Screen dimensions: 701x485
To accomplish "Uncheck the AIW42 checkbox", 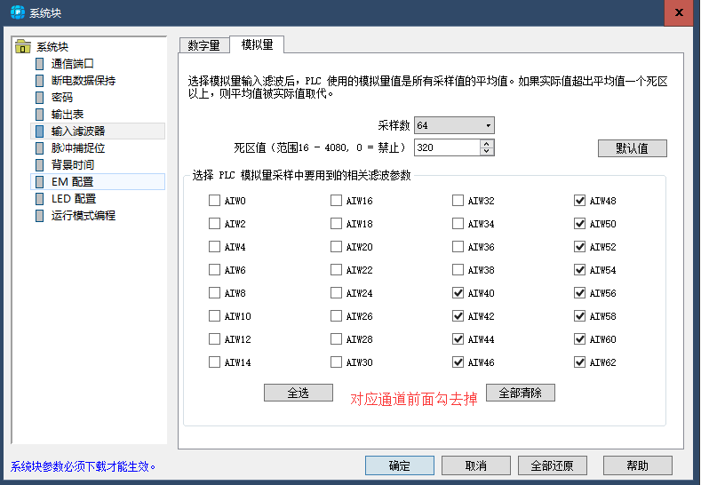I will [458, 316].
